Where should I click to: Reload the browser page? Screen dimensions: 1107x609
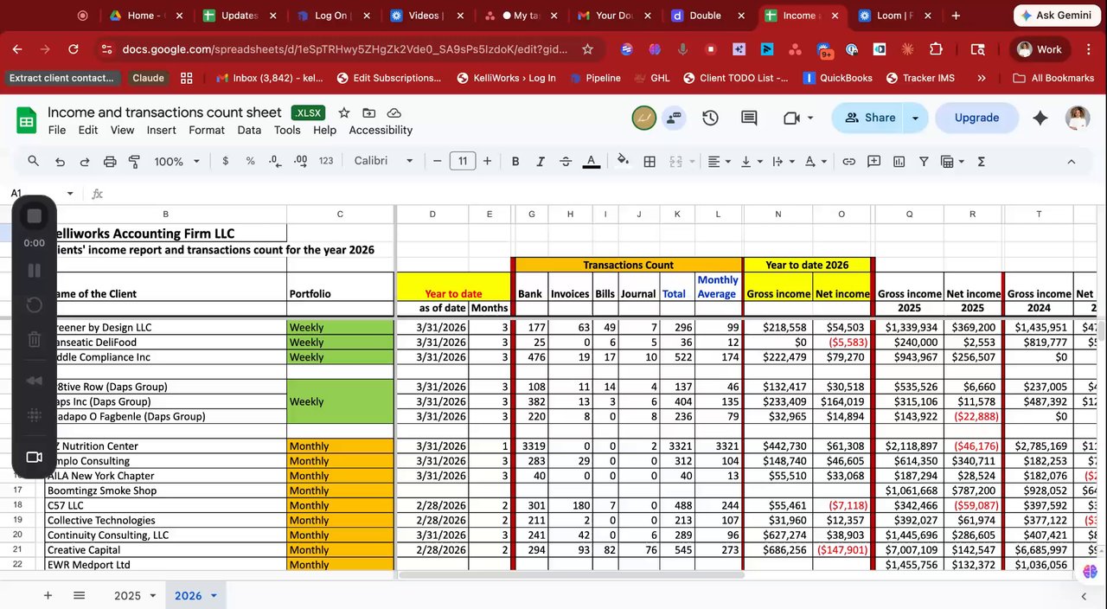pos(74,49)
